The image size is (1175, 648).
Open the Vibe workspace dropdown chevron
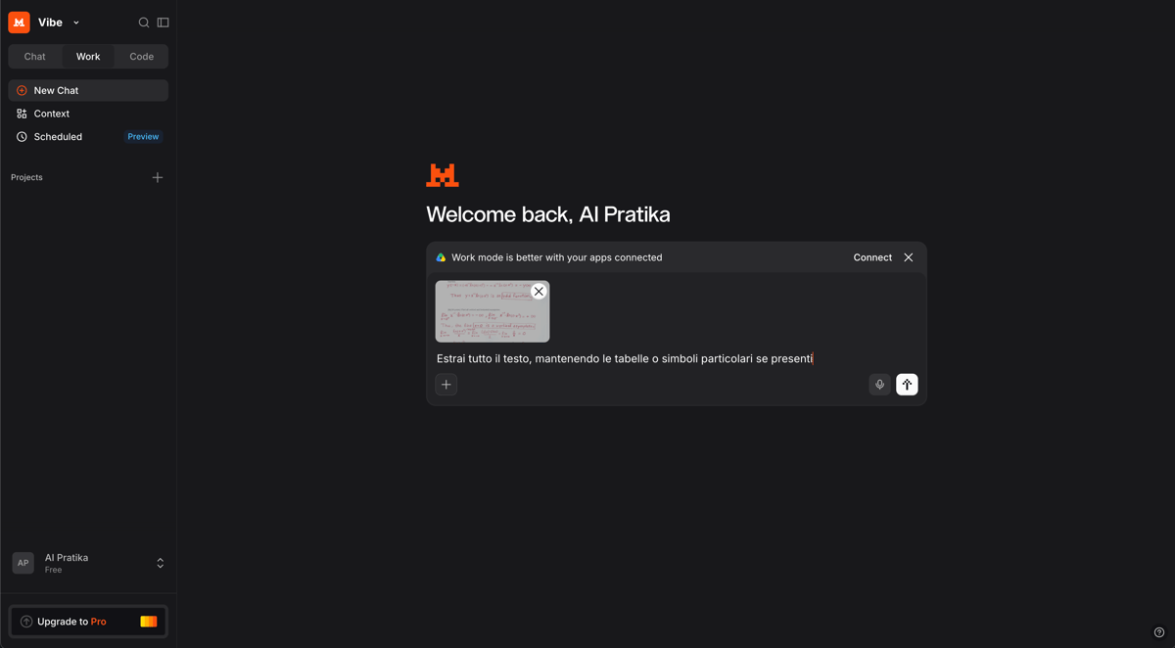76,23
